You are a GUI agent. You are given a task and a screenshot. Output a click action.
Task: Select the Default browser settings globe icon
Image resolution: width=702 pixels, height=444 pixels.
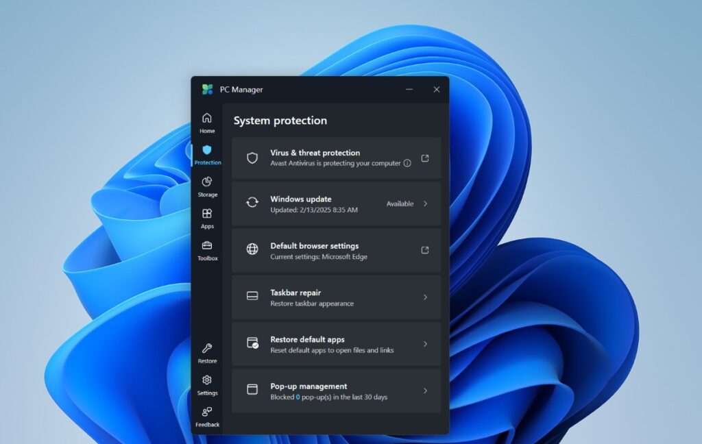coord(253,250)
